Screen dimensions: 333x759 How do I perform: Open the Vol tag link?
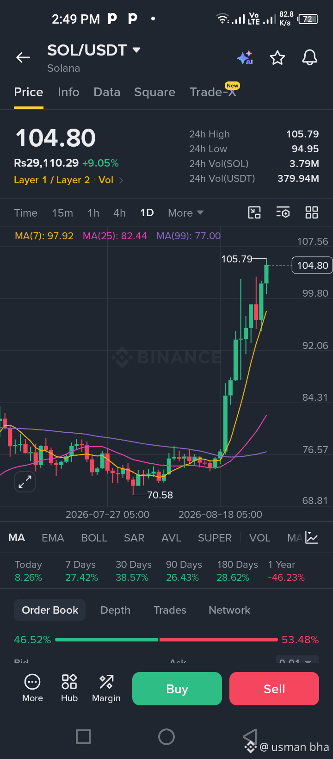point(106,180)
